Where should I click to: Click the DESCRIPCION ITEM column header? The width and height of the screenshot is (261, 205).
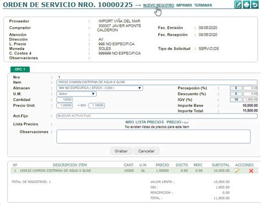click(70, 165)
